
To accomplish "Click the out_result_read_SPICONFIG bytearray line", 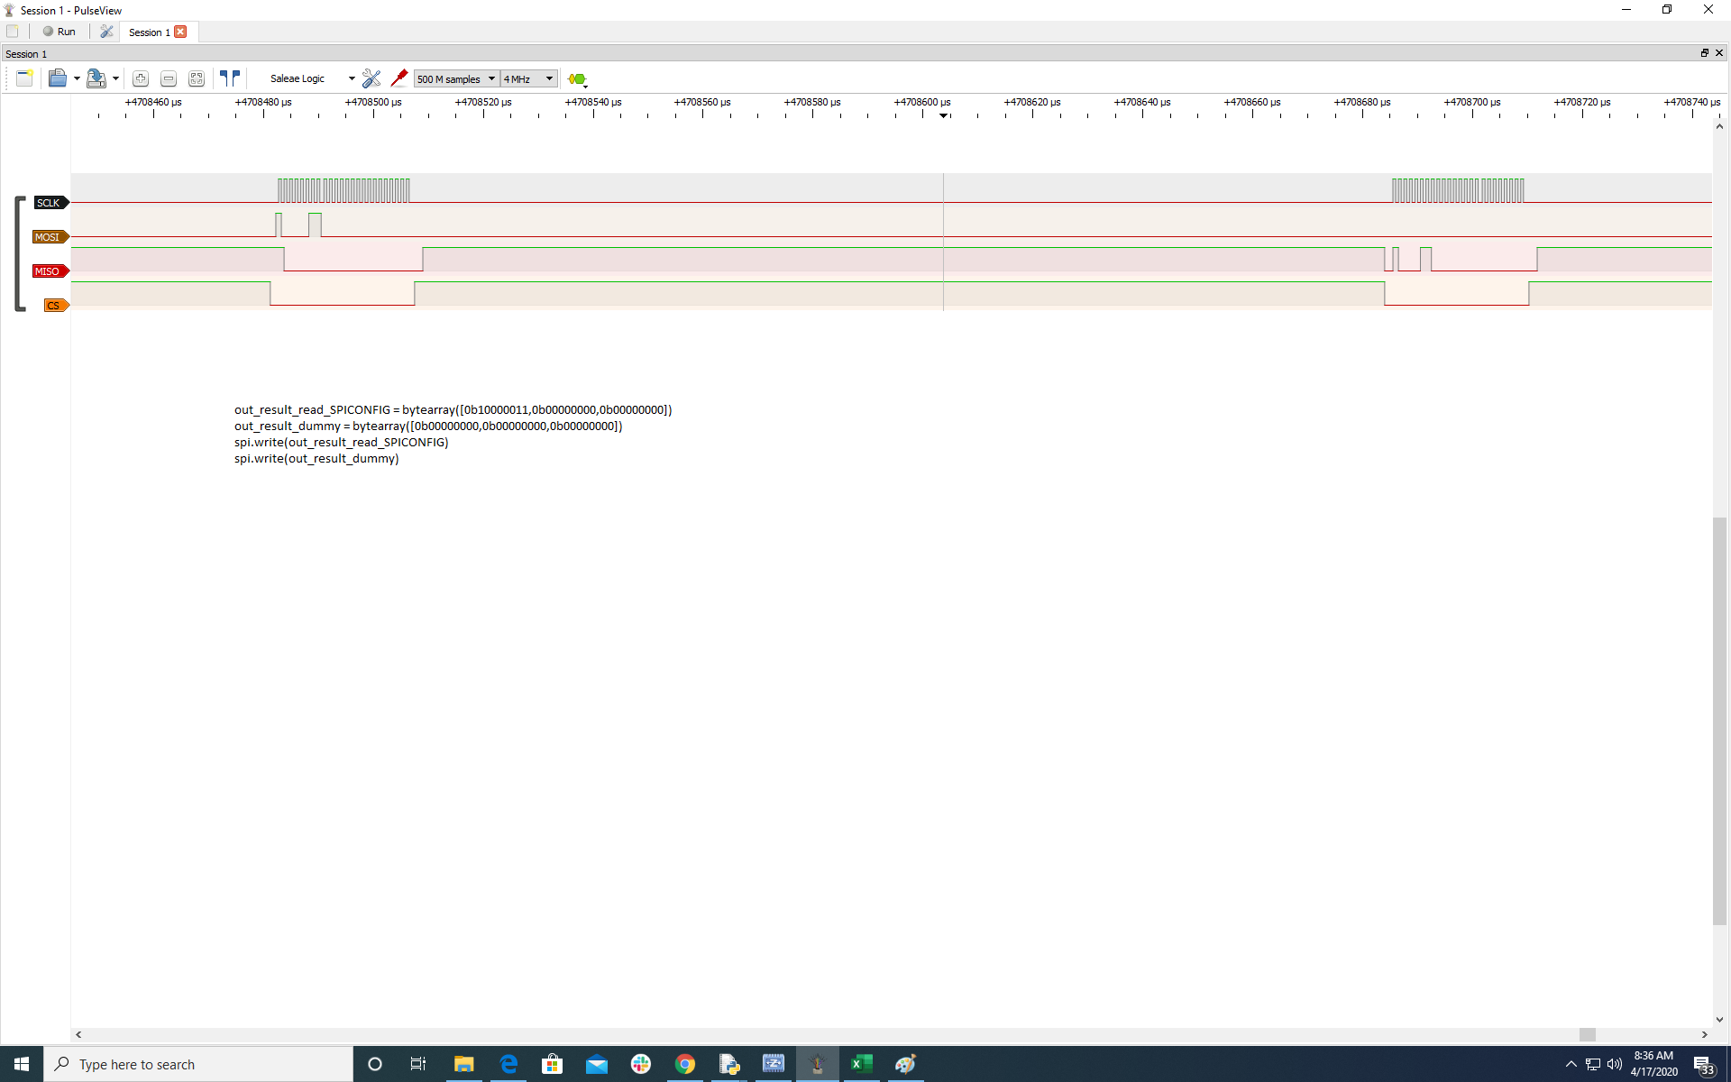I will [453, 409].
